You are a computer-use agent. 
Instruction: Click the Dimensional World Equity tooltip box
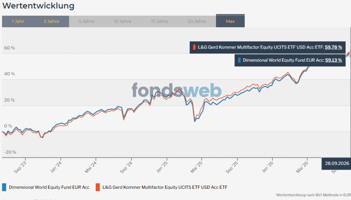[x=290, y=60]
